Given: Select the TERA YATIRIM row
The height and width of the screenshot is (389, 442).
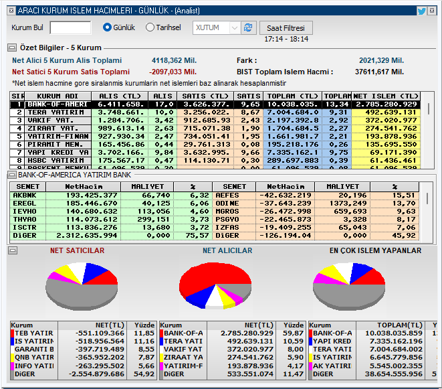Looking at the screenshot, I should pos(215,112).
